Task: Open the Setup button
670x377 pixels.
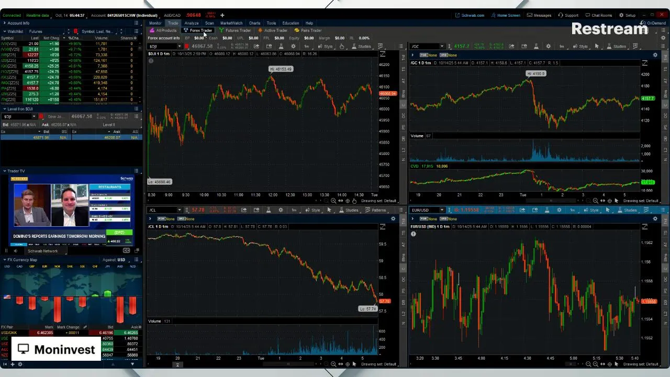Action: [x=627, y=15]
